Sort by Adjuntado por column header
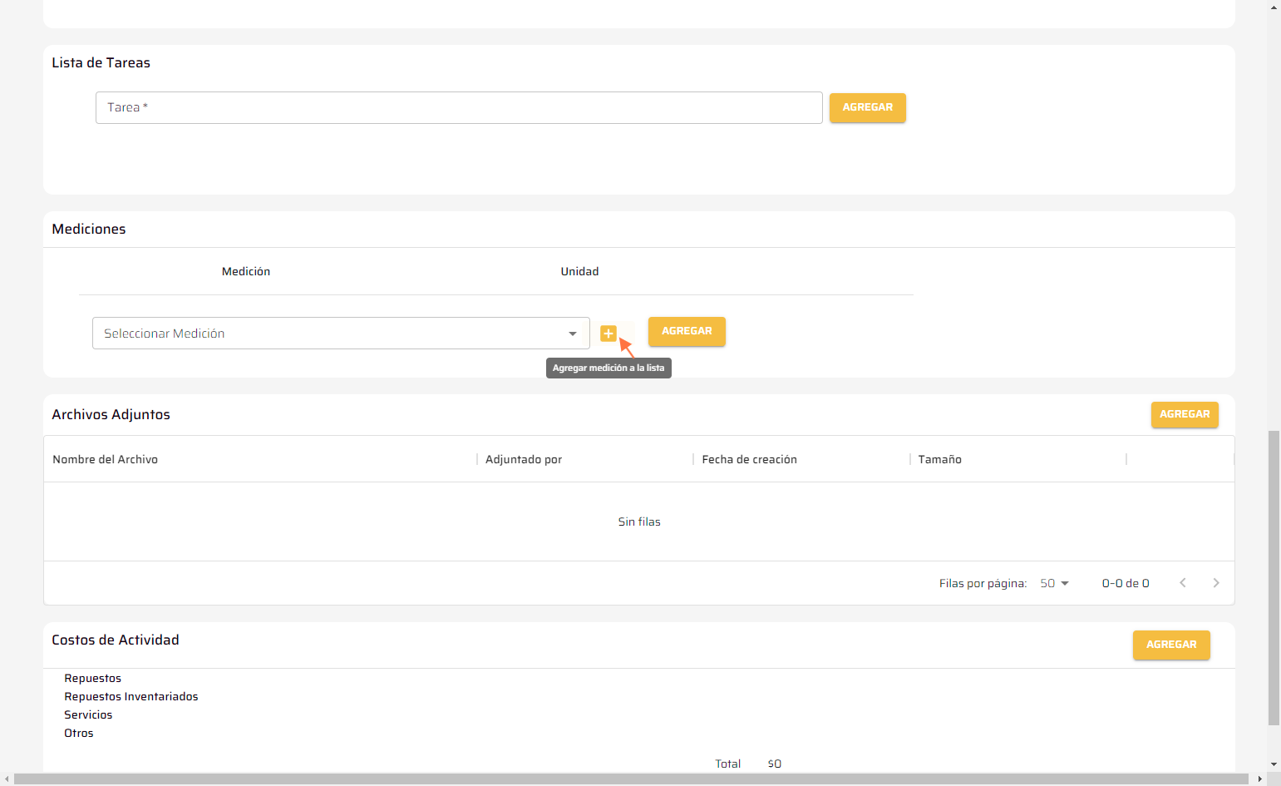The width and height of the screenshot is (1281, 786). 524,459
